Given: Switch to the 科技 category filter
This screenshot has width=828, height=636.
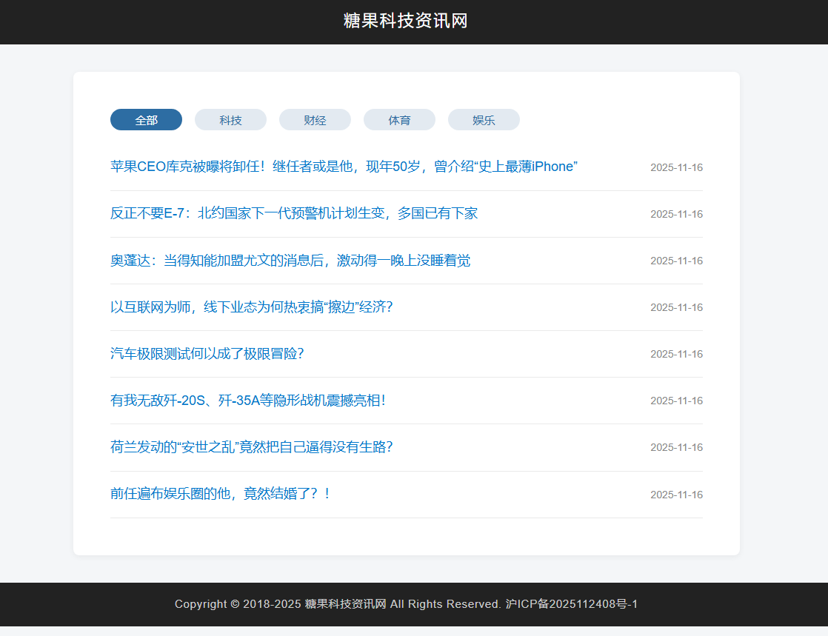Looking at the screenshot, I should click(x=230, y=119).
